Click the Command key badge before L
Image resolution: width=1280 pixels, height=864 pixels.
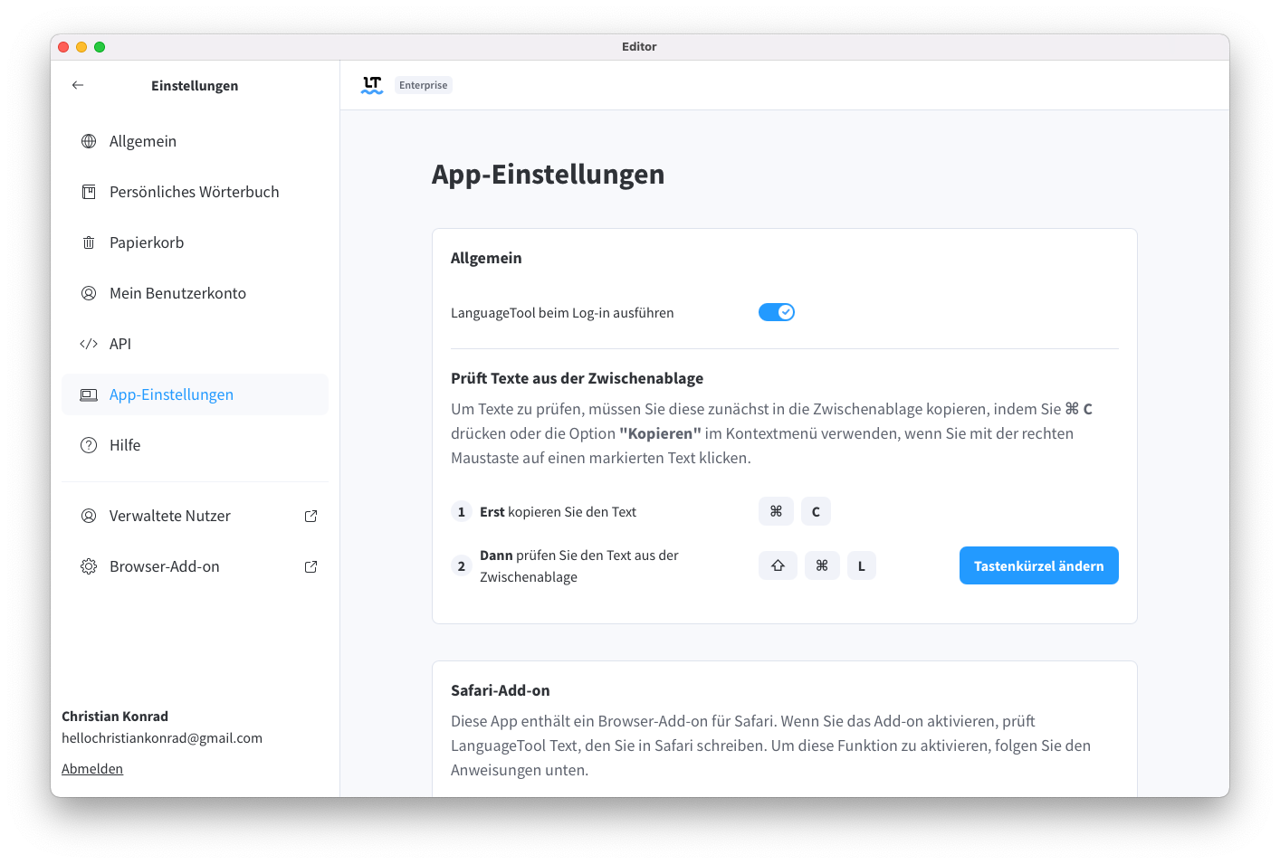822,565
